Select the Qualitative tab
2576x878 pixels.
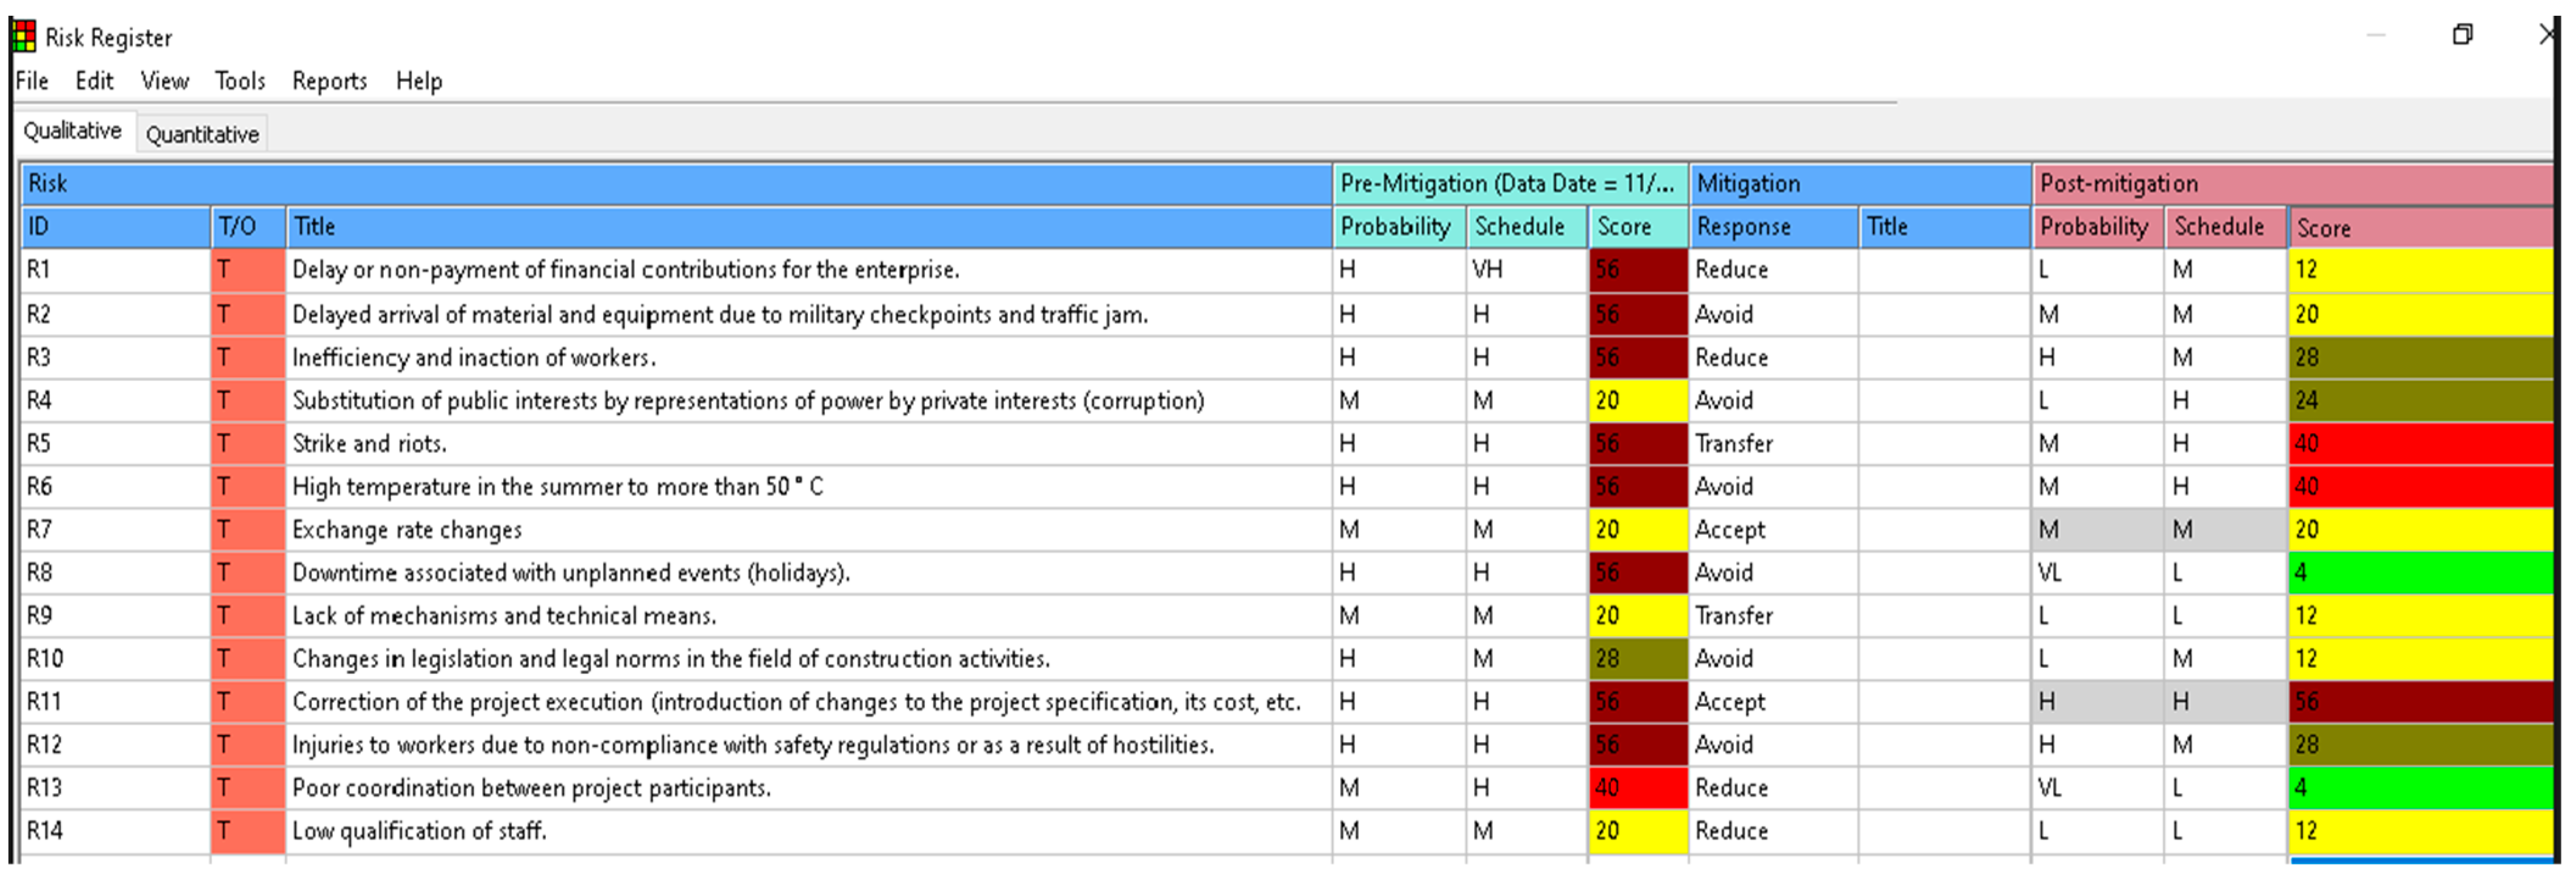(x=72, y=131)
